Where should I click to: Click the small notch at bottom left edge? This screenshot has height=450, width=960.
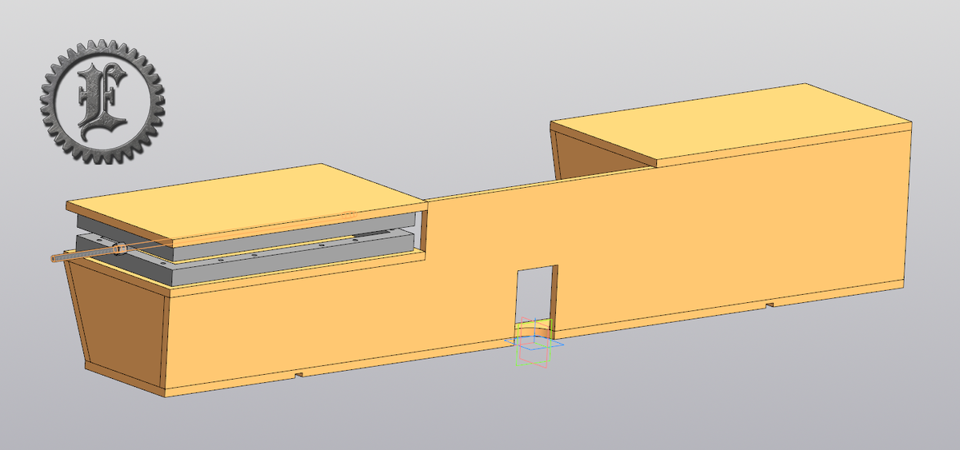298,375
